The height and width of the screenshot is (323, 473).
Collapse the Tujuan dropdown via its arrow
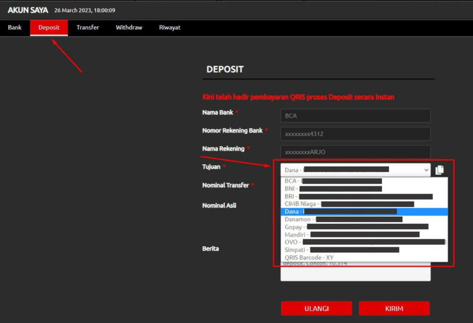pos(426,170)
